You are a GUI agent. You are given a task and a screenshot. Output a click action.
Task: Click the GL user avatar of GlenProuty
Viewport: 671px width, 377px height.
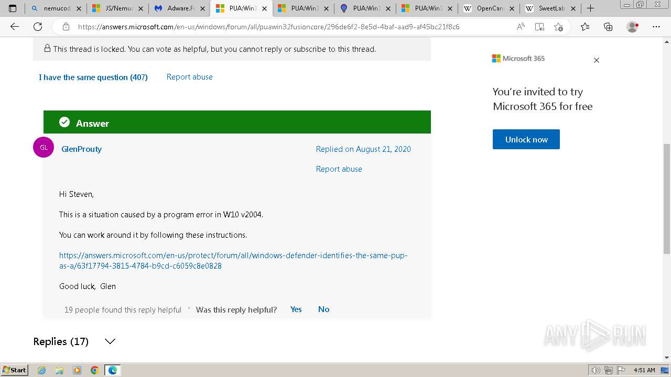coord(44,147)
